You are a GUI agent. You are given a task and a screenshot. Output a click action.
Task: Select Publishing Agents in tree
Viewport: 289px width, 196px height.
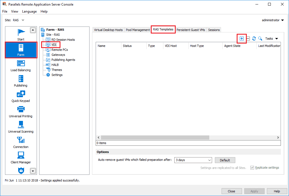pyautogui.click(x=61, y=60)
